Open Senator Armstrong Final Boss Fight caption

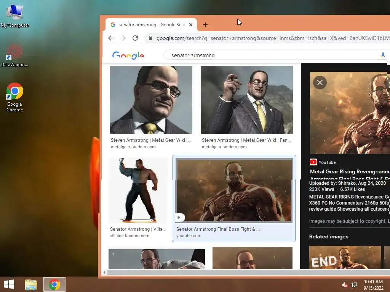click(x=218, y=229)
